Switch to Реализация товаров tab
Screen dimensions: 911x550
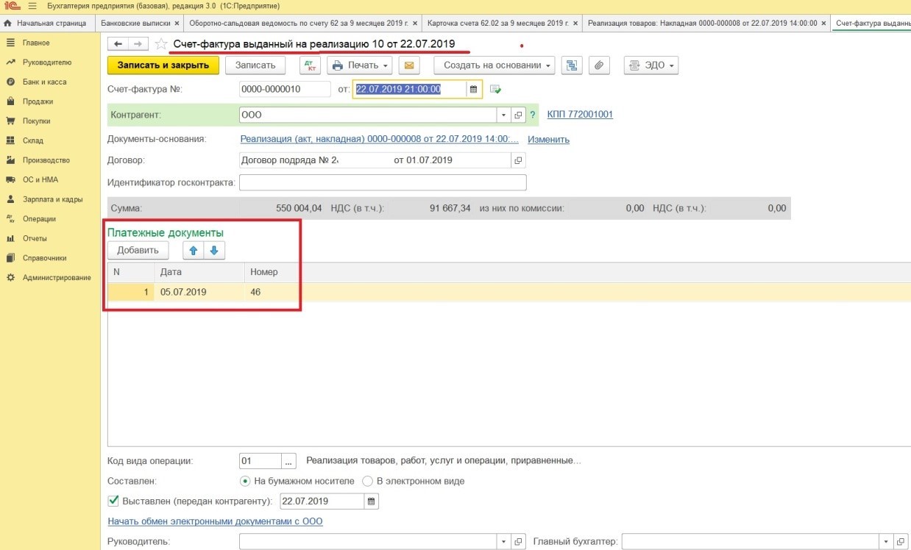point(703,23)
